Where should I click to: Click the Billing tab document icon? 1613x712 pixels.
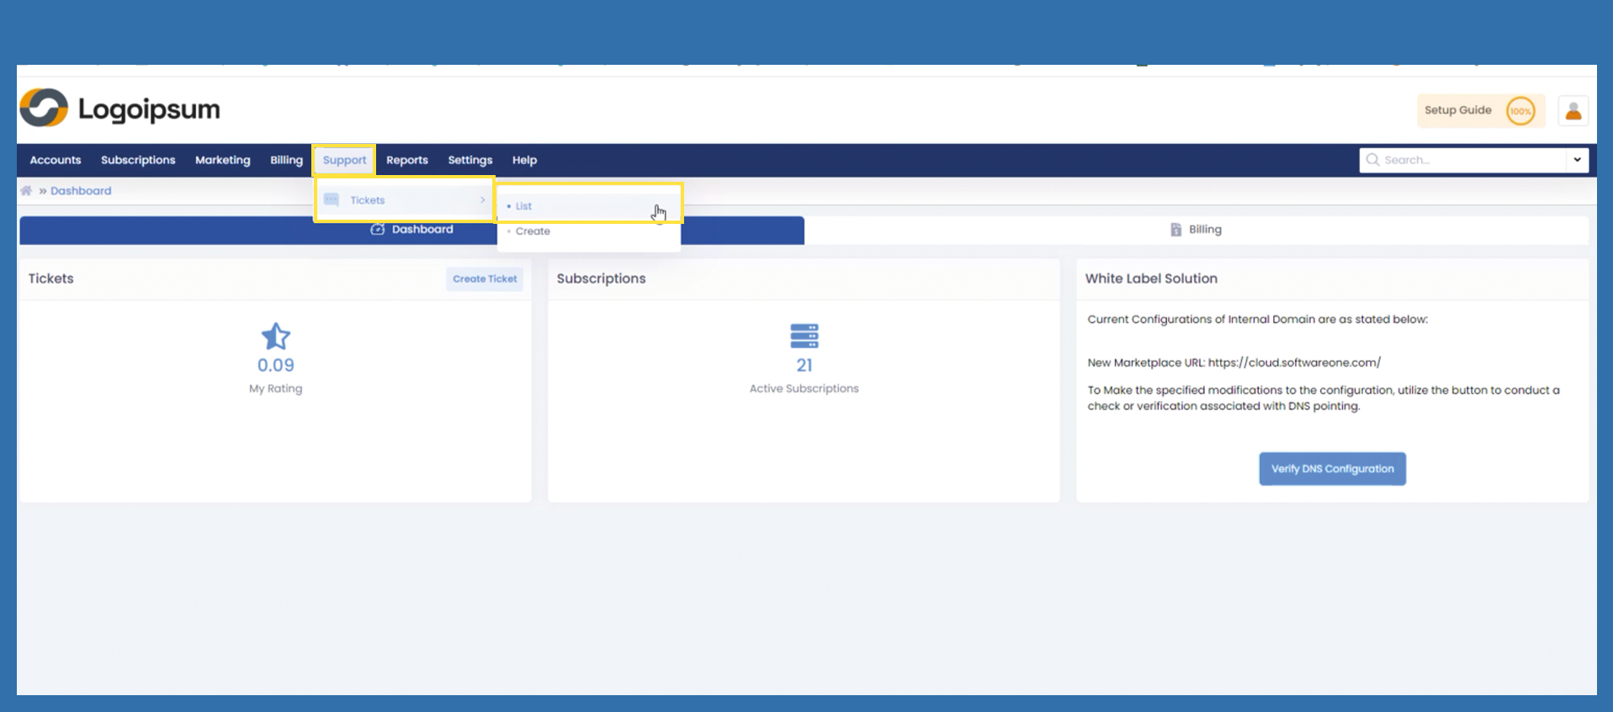(1175, 230)
